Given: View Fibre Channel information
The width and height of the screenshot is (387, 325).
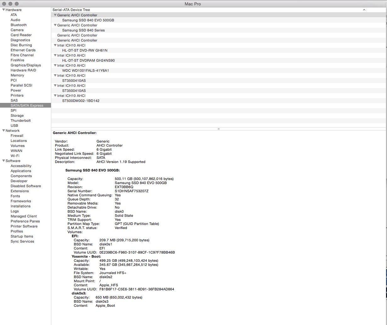Looking at the screenshot, I should (22, 55).
